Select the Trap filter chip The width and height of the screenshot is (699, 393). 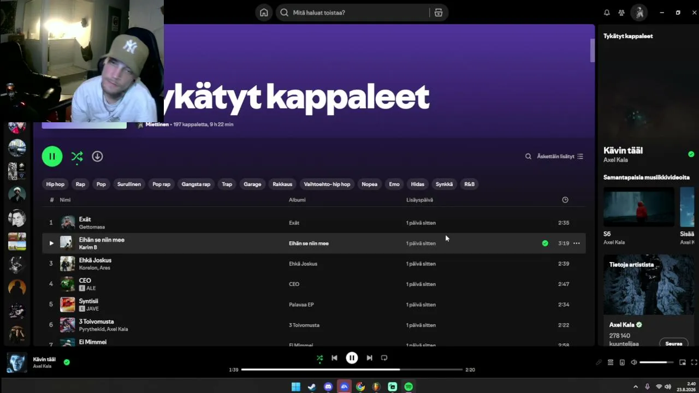tap(227, 184)
